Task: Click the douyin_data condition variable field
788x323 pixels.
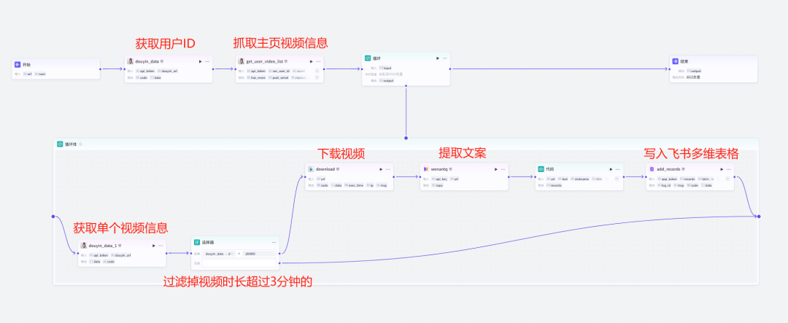Action: coord(220,254)
